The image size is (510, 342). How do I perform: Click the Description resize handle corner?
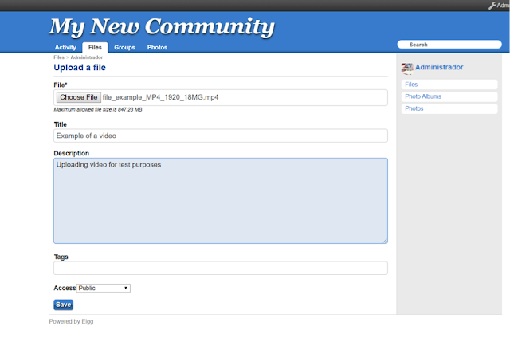point(385,241)
